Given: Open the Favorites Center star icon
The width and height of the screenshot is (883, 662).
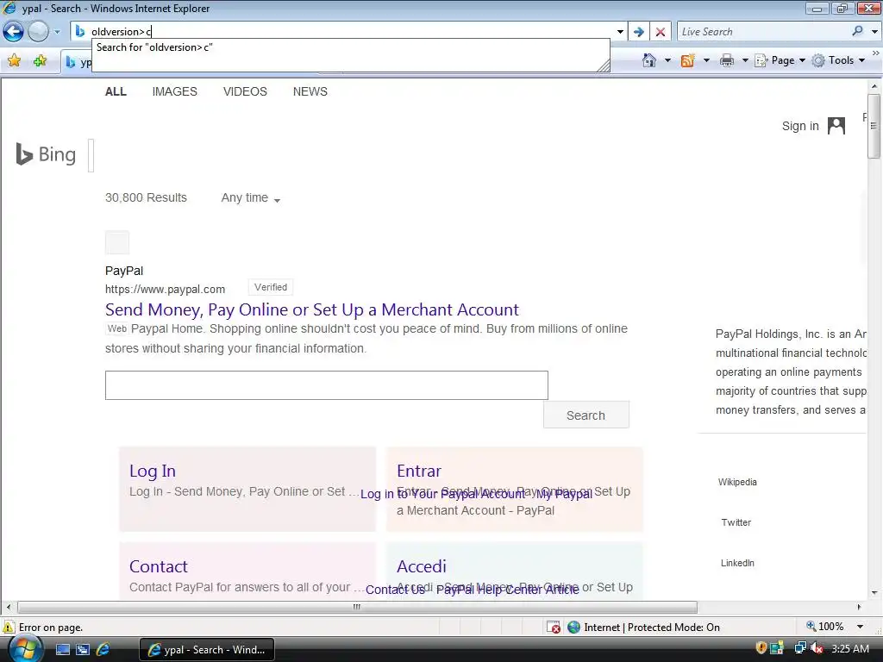Looking at the screenshot, I should click(x=14, y=61).
